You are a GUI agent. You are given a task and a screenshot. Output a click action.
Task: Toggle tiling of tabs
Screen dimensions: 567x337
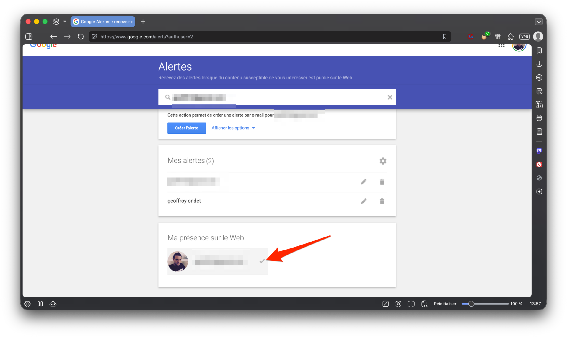pyautogui.click(x=411, y=304)
